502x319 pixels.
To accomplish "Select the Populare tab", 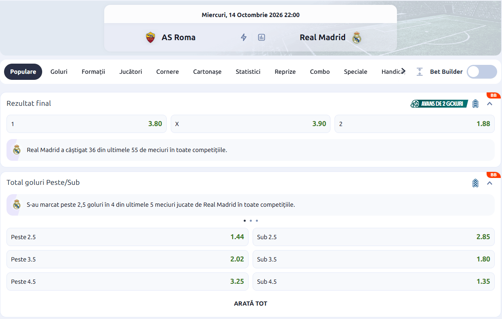I will 23,72.
